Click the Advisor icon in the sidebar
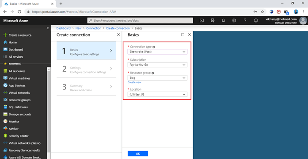Viewport: 308px width, 159px height. (x=5, y=129)
